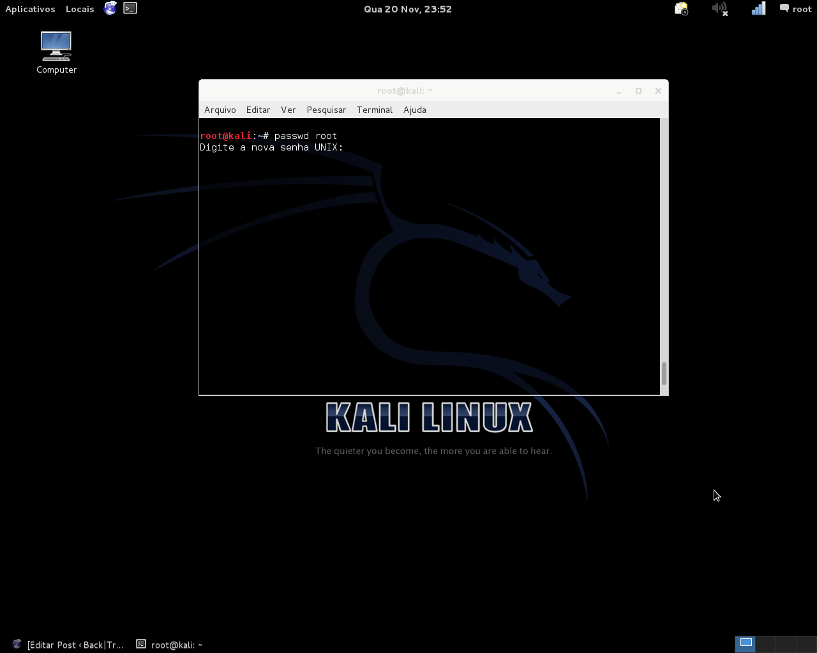
Task: Switch to the fourth workspace
Action: (806, 644)
